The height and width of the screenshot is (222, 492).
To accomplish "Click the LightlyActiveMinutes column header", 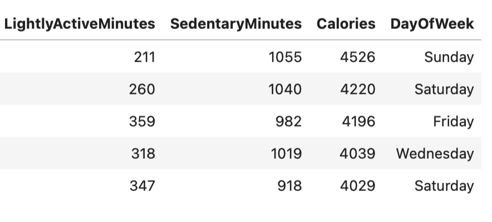I will coord(80,24).
